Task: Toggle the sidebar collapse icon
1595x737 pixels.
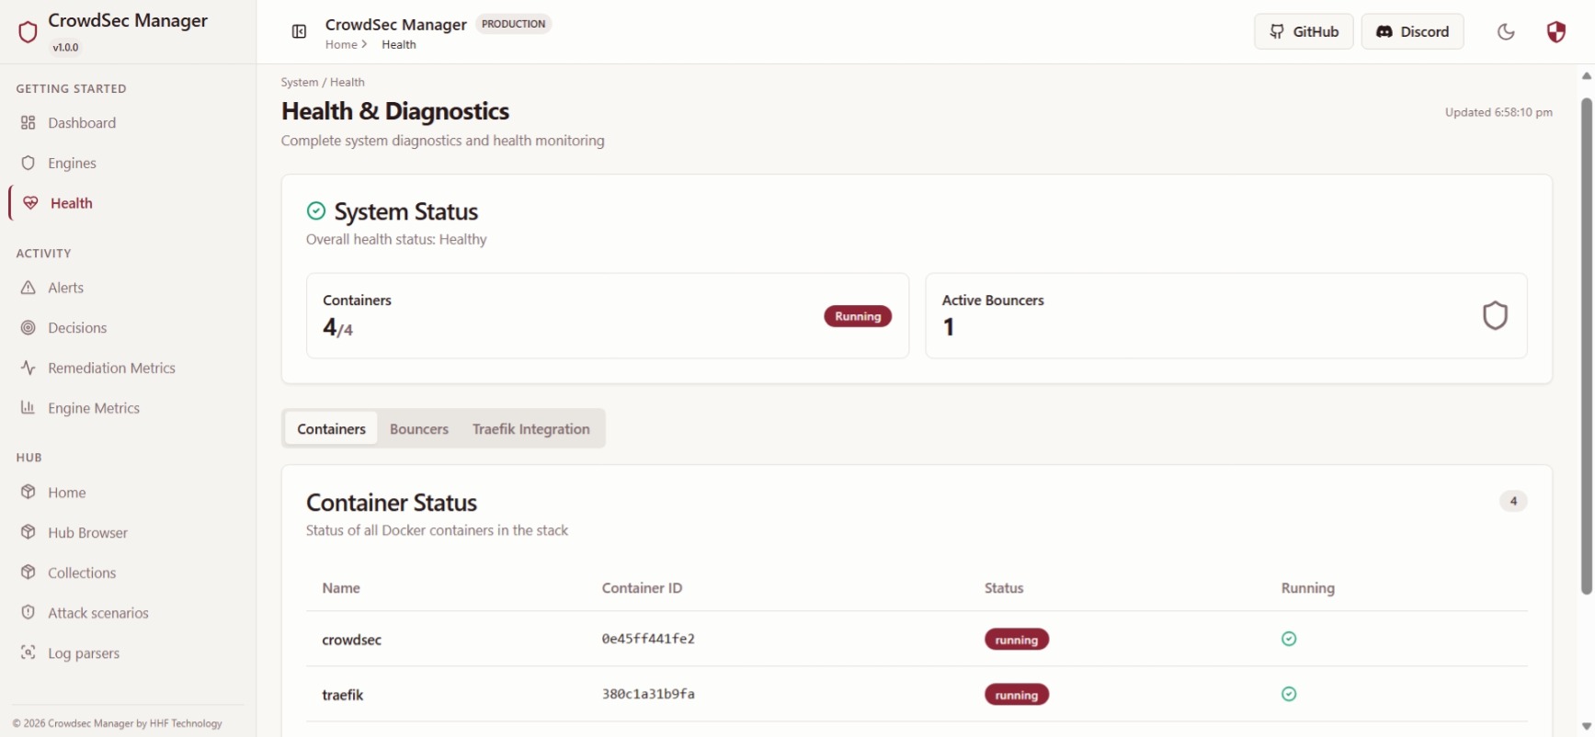Action: tap(299, 32)
